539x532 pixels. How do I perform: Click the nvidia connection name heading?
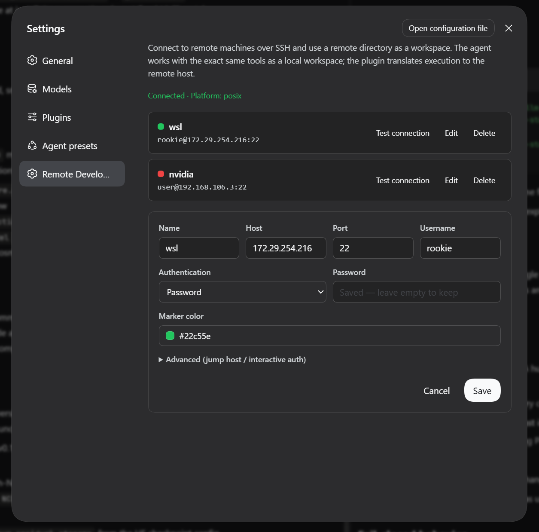(x=181, y=174)
